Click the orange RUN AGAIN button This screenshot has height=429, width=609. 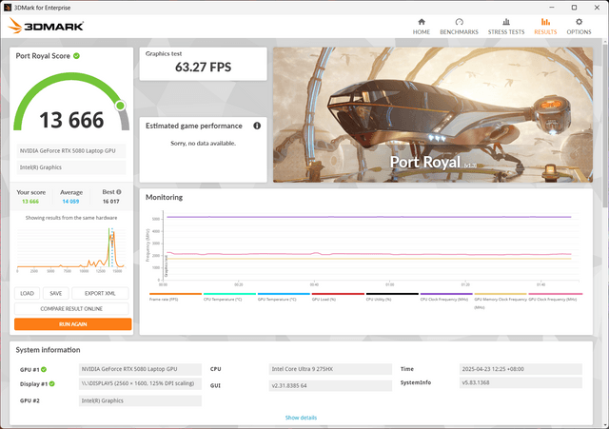(73, 324)
